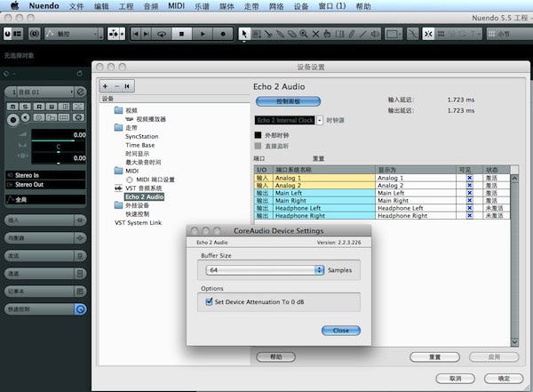Select MIDI 端口设置 in device tree
The height and width of the screenshot is (392, 533).
[155, 180]
